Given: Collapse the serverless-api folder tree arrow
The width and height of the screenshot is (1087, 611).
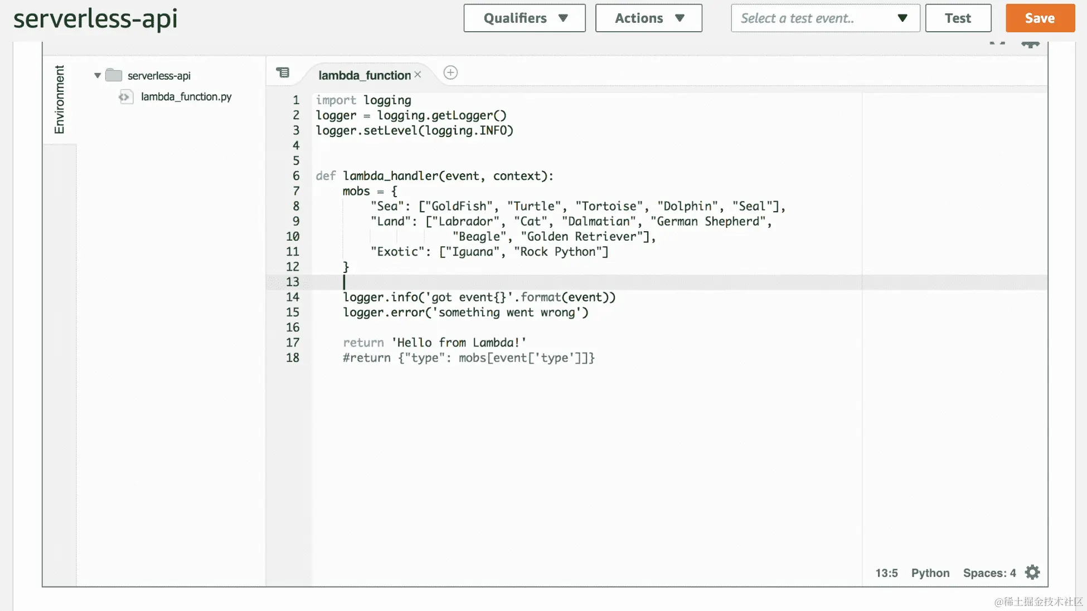Looking at the screenshot, I should pos(98,75).
